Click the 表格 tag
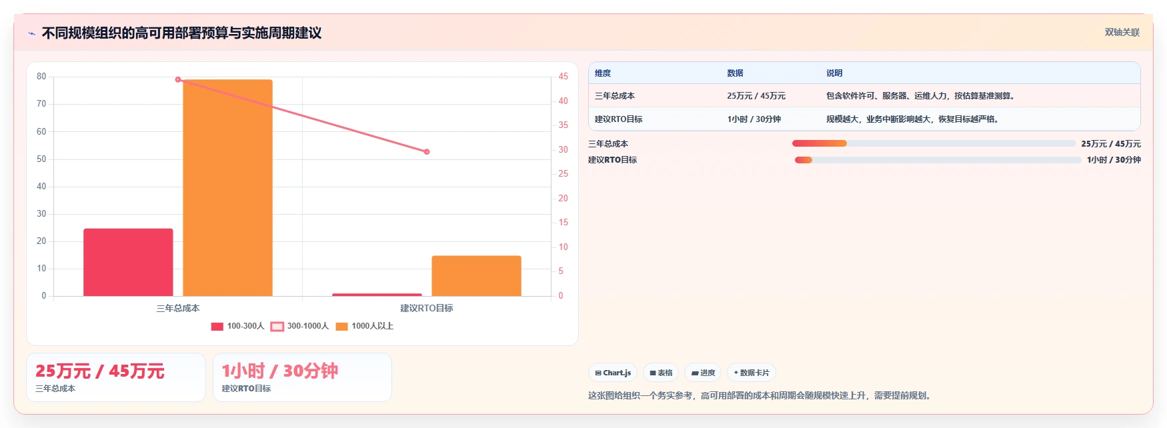The height and width of the screenshot is (428, 1167). pyautogui.click(x=661, y=373)
